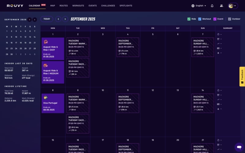Click the time summary icon for week of 8th
This screenshot has width=245, height=153.
218,90
